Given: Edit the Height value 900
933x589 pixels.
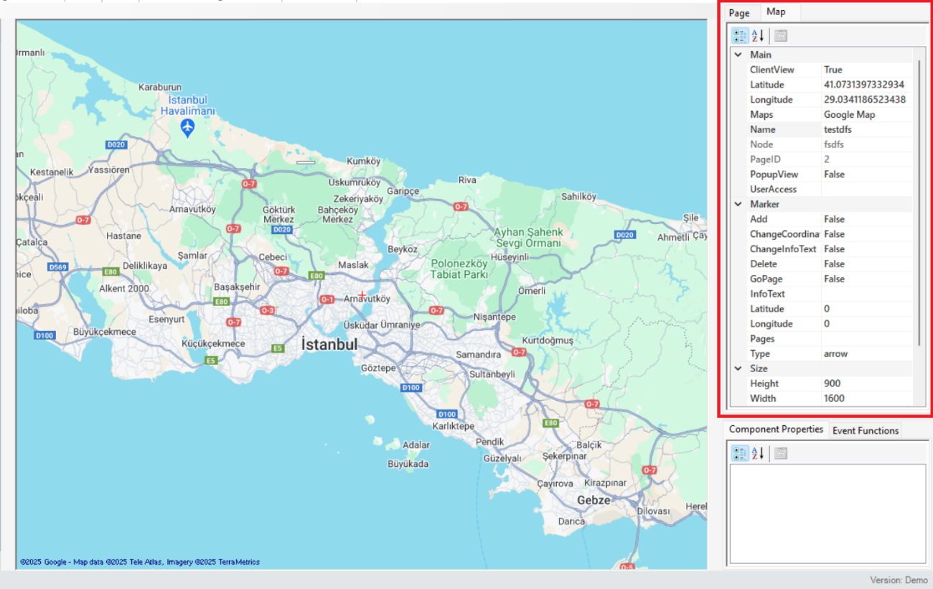Looking at the screenshot, I should pyautogui.click(x=867, y=384).
